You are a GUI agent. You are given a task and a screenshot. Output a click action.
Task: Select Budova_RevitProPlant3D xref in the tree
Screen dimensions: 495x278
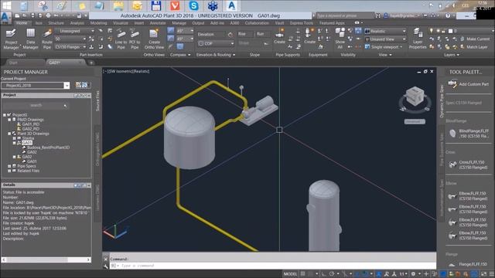tap(48, 147)
